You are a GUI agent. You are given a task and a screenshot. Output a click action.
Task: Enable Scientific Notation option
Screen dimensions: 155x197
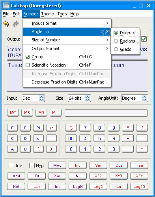click(x=28, y=65)
